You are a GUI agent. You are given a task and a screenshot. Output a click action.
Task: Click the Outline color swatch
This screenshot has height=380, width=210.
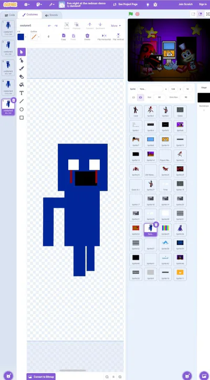[x=34, y=37]
